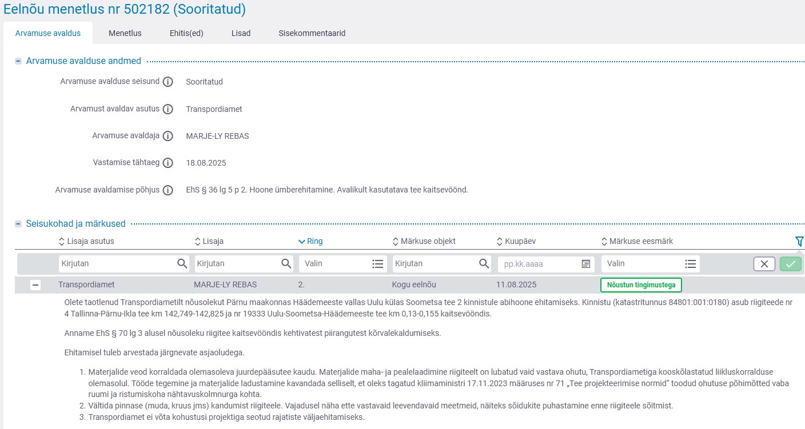The height and width of the screenshot is (429, 805).
Task: Click the Transpordiamet value of Arvamust avaldav asutus
Action: point(214,109)
